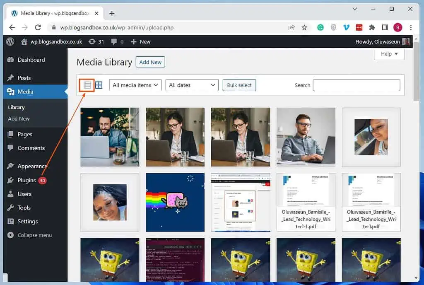Open the red extension icon
Screen dimensions: 424x285
tap(359, 27)
